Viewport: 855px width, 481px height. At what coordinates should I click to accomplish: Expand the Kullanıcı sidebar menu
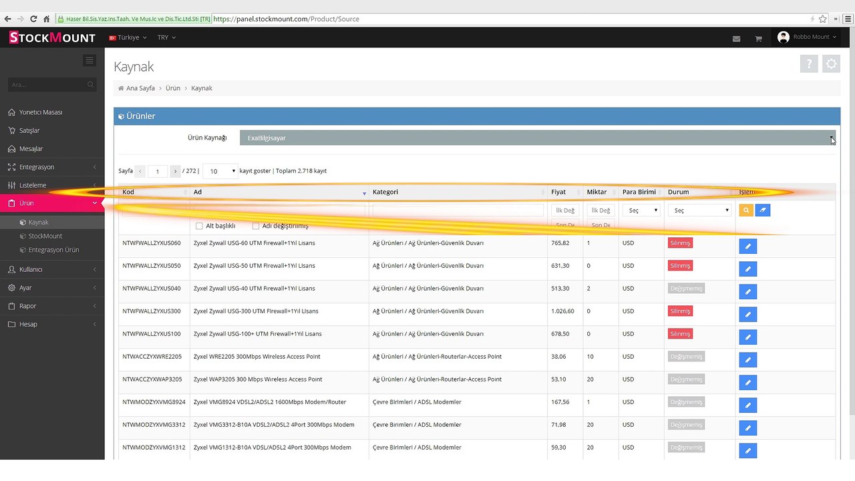click(x=52, y=269)
